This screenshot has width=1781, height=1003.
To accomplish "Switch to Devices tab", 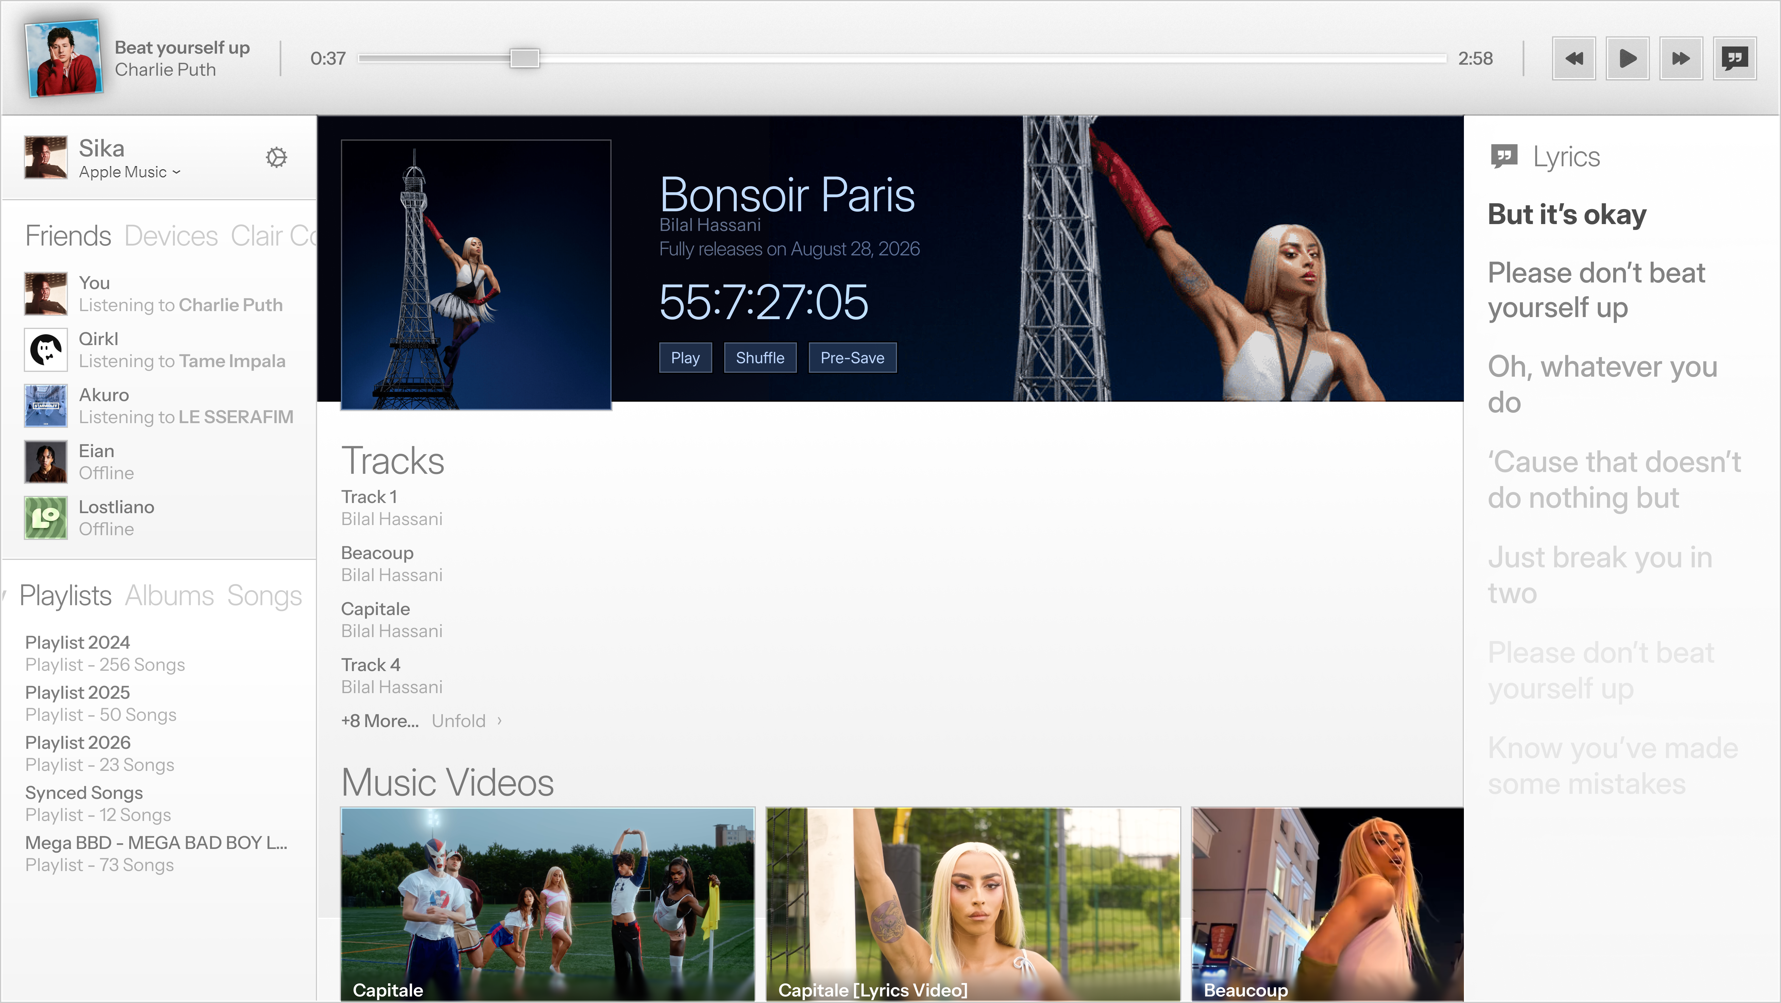I will [x=171, y=236].
